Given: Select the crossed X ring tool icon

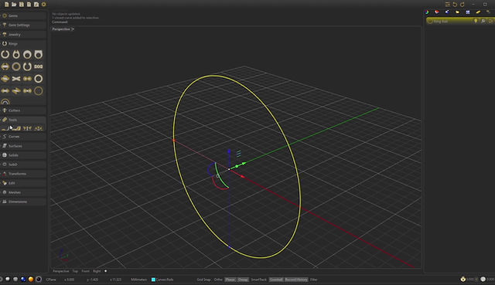Looking at the screenshot, I should tap(16, 79).
